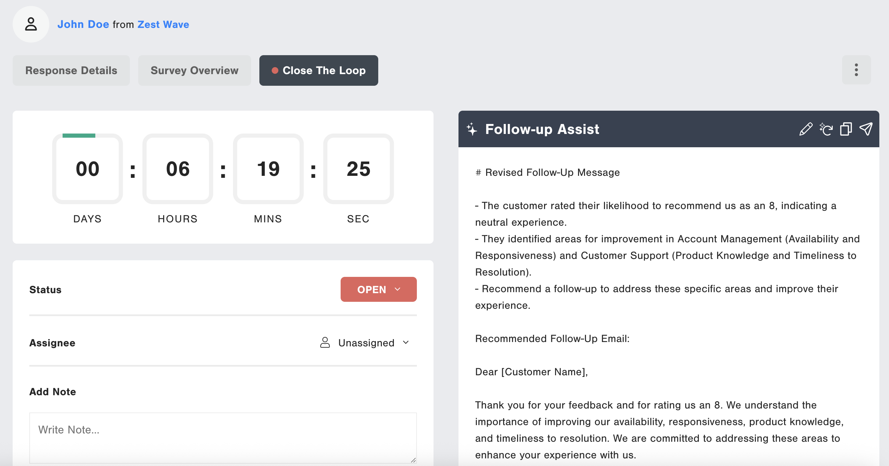This screenshot has height=466, width=889.
Task: Switch to the Response Details tab
Action: 71,70
